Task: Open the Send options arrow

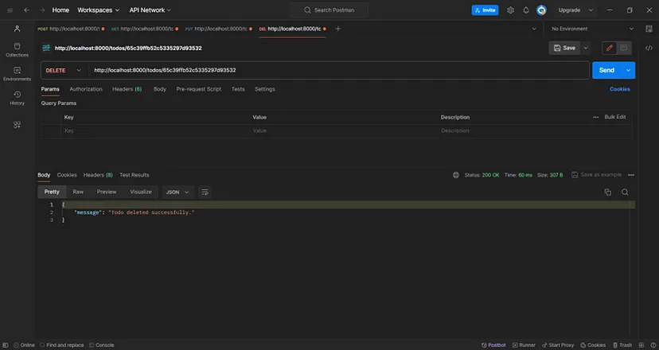Action: [628, 70]
